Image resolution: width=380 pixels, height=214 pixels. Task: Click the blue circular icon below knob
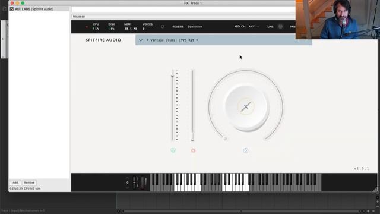point(245,150)
